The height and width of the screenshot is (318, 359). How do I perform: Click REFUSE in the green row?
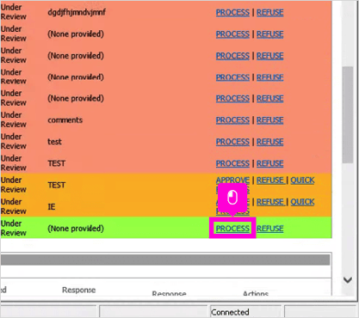[x=269, y=229]
